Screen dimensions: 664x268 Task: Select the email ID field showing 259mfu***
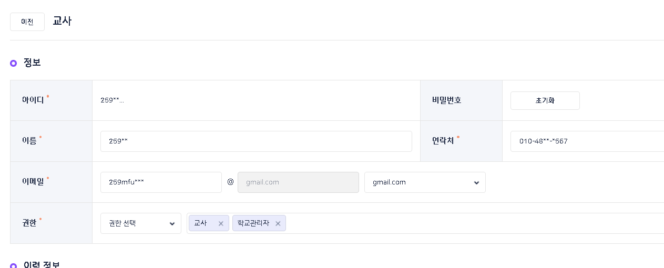[x=161, y=182]
